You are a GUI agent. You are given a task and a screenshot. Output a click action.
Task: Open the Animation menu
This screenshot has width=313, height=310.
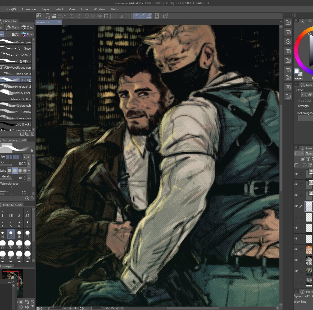[x=29, y=9]
